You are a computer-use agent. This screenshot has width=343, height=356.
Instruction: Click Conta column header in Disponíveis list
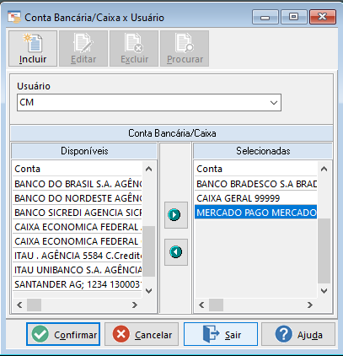coord(78,169)
